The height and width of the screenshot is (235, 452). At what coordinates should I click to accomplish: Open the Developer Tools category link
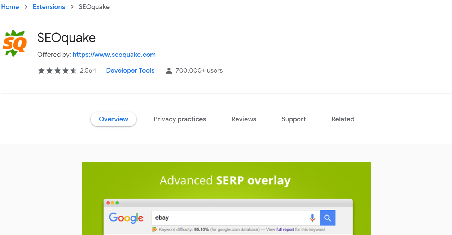pos(130,70)
